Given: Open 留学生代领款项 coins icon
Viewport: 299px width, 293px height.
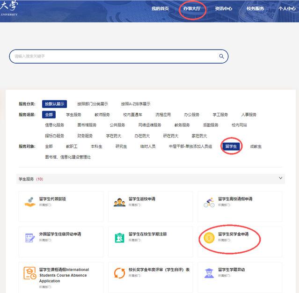Looking at the screenshot, I should pyautogui.click(x=30, y=202).
